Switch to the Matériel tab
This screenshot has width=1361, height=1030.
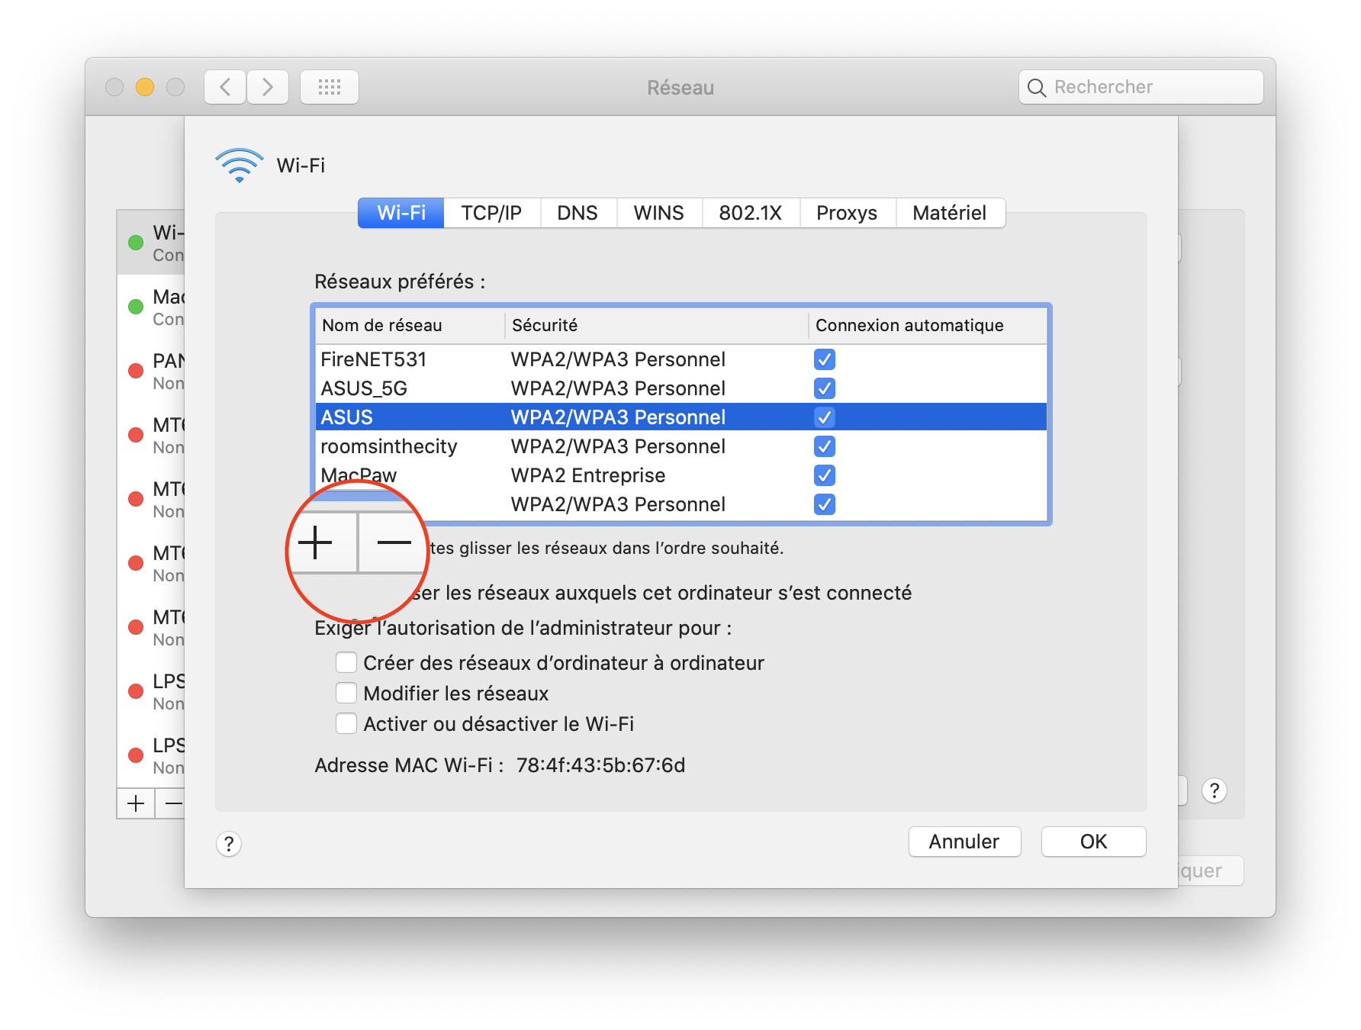coord(950,213)
